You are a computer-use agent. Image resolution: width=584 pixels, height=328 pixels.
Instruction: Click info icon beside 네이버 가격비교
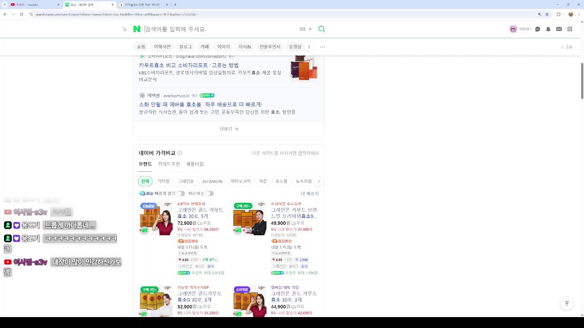coord(179,153)
